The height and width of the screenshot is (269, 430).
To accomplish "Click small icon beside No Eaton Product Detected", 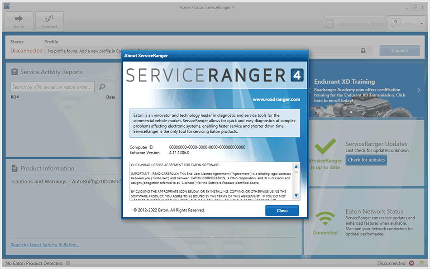I will [x=68, y=263].
